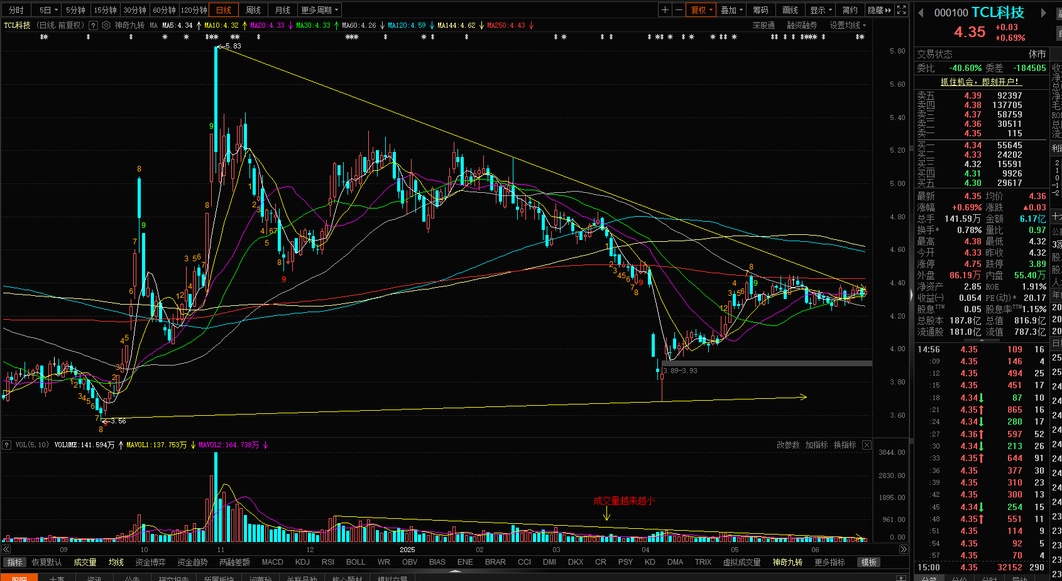This screenshot has width=1062, height=581.
Task: Click the 融资融券 label
Action: coord(802,25)
